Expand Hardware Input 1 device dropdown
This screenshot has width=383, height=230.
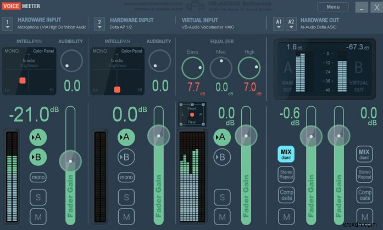[x=7, y=24]
